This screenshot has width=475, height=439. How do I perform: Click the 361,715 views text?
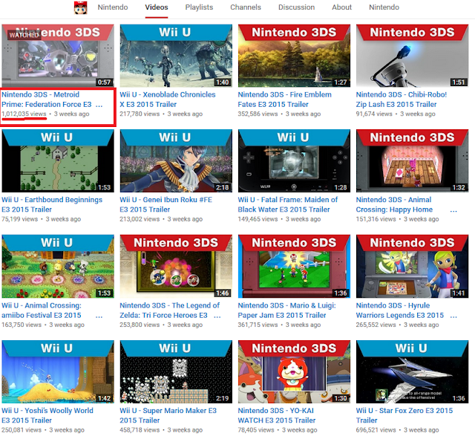click(258, 325)
